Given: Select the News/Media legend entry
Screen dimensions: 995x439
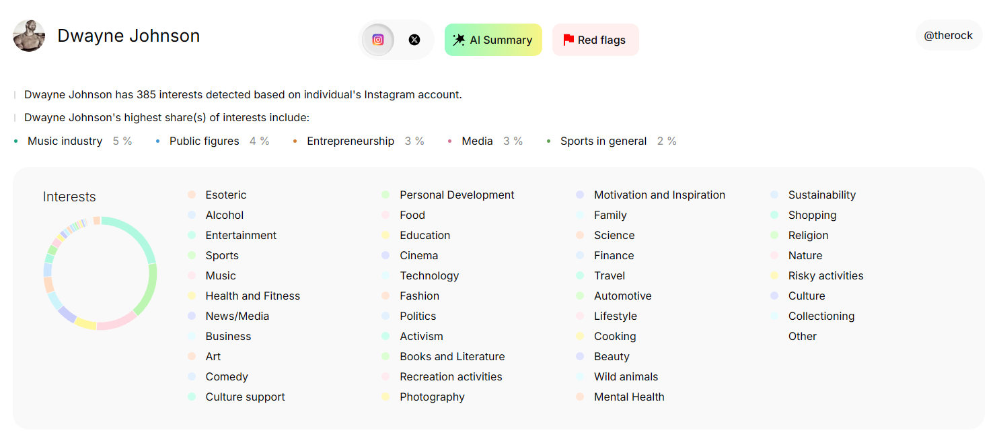Looking at the screenshot, I should [x=237, y=316].
